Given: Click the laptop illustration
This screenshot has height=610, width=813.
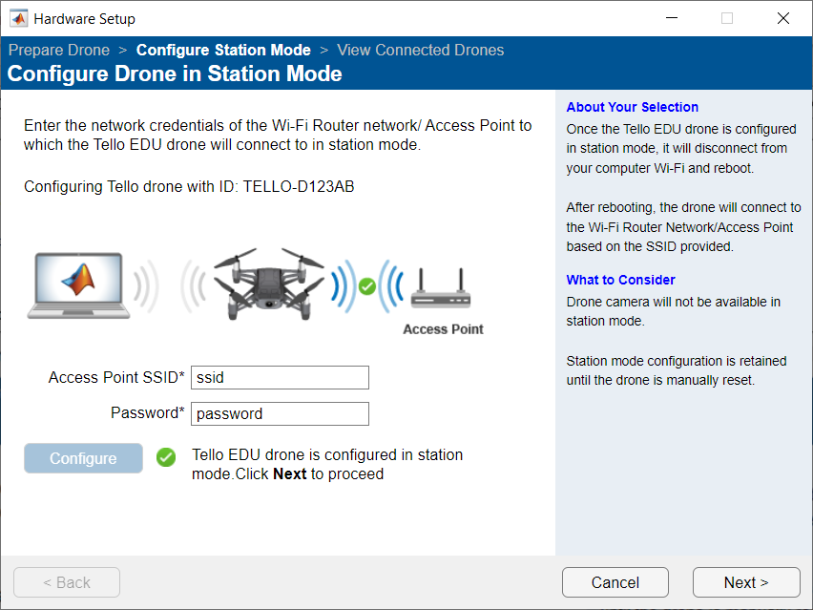Looking at the screenshot, I should point(81,286).
